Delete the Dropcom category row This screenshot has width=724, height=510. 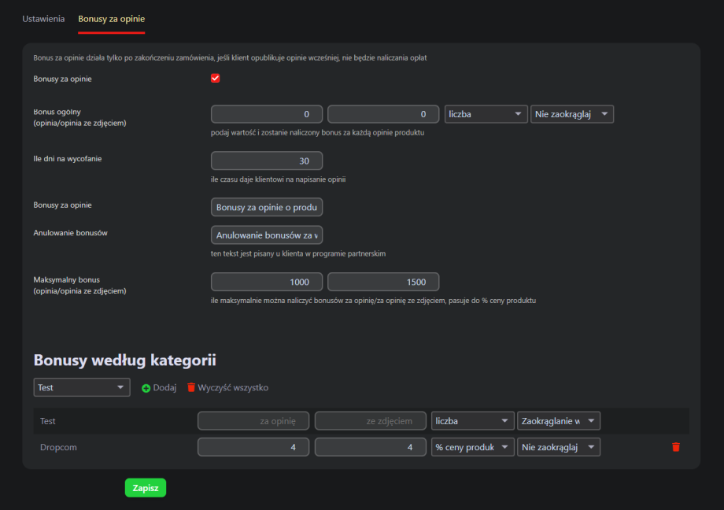pos(675,447)
